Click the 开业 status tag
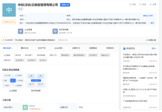162x112 pixels. (x=21, y=9)
